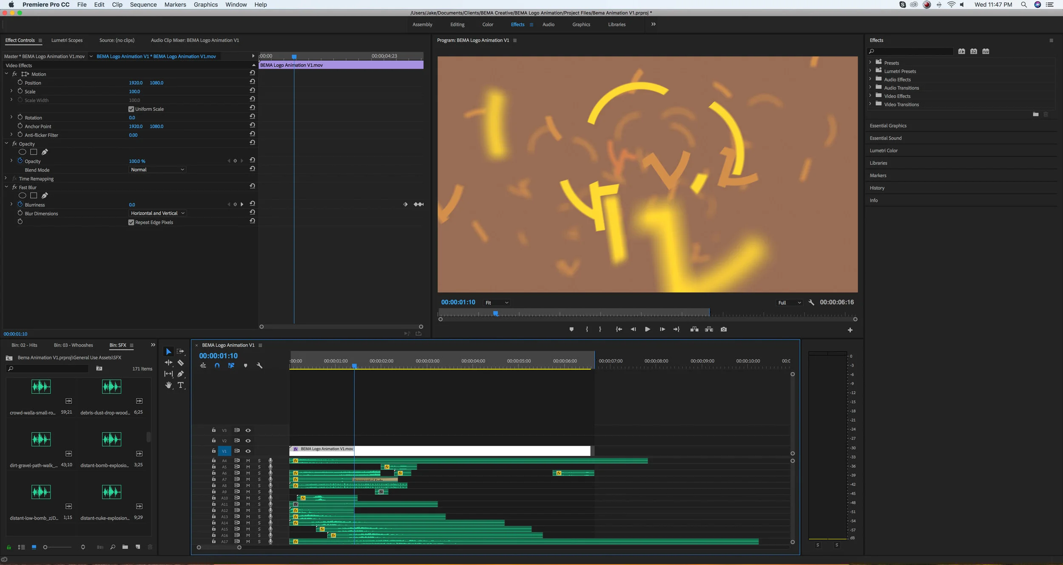Toggle the Uniform Scale checkbox

[131, 109]
